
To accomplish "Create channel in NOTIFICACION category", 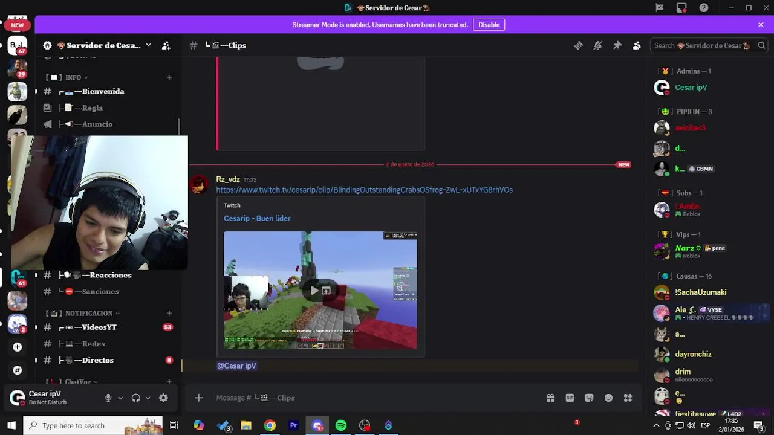I will pos(169,313).
